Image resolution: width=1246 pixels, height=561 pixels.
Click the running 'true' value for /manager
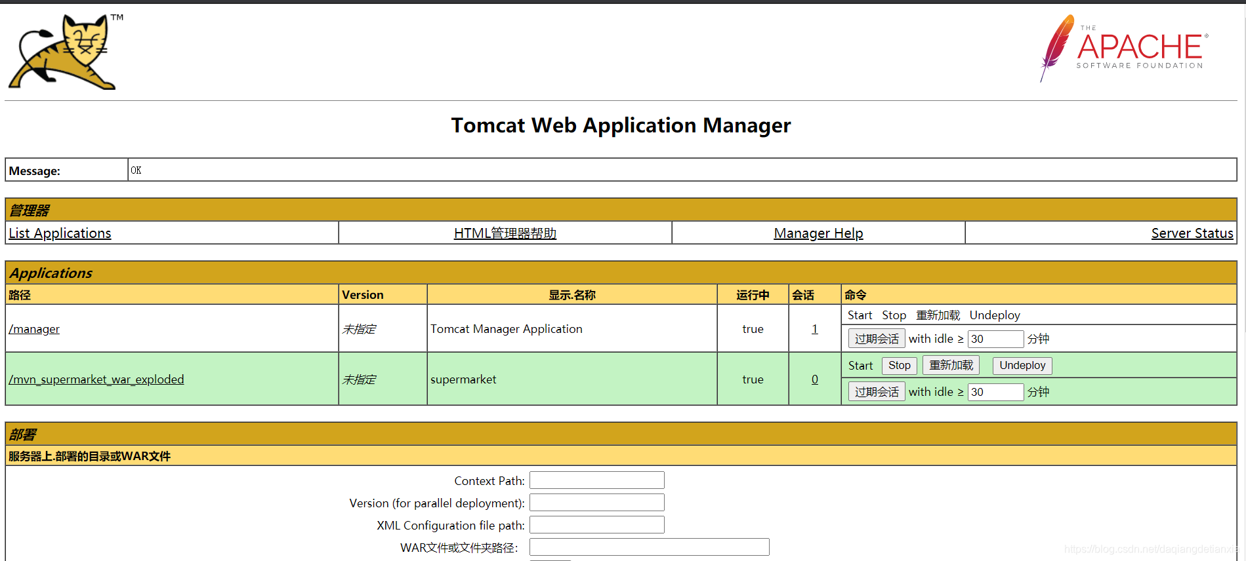pyautogui.click(x=753, y=329)
